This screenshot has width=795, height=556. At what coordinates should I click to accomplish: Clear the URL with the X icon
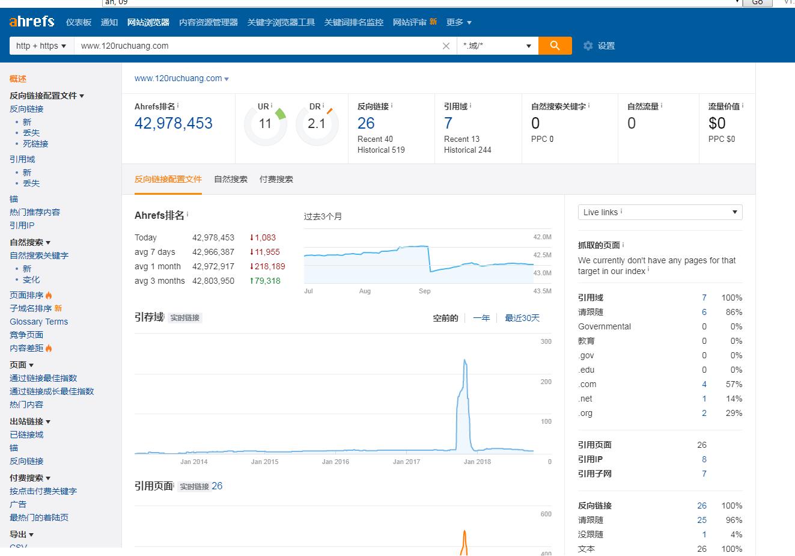[x=446, y=46]
